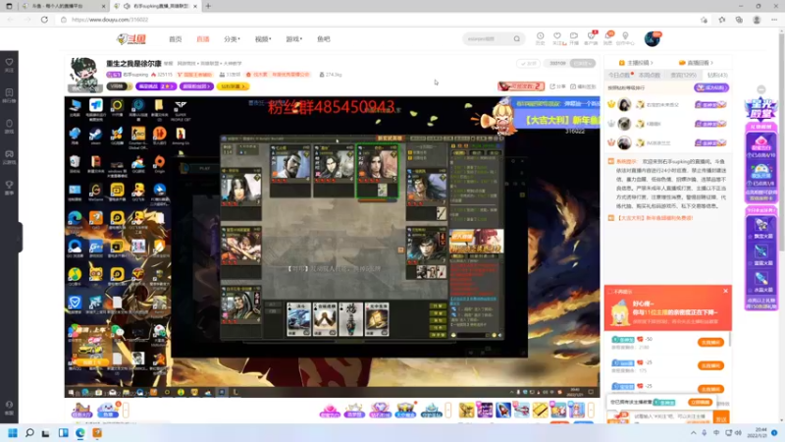Open the gamepad icon in left sidebar
The image size is (785, 442).
coord(9,154)
